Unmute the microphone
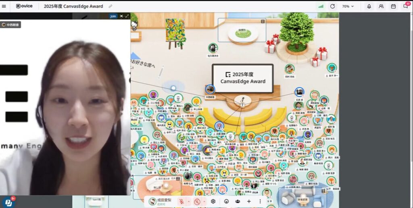The height and width of the screenshot is (208, 413). (181, 202)
